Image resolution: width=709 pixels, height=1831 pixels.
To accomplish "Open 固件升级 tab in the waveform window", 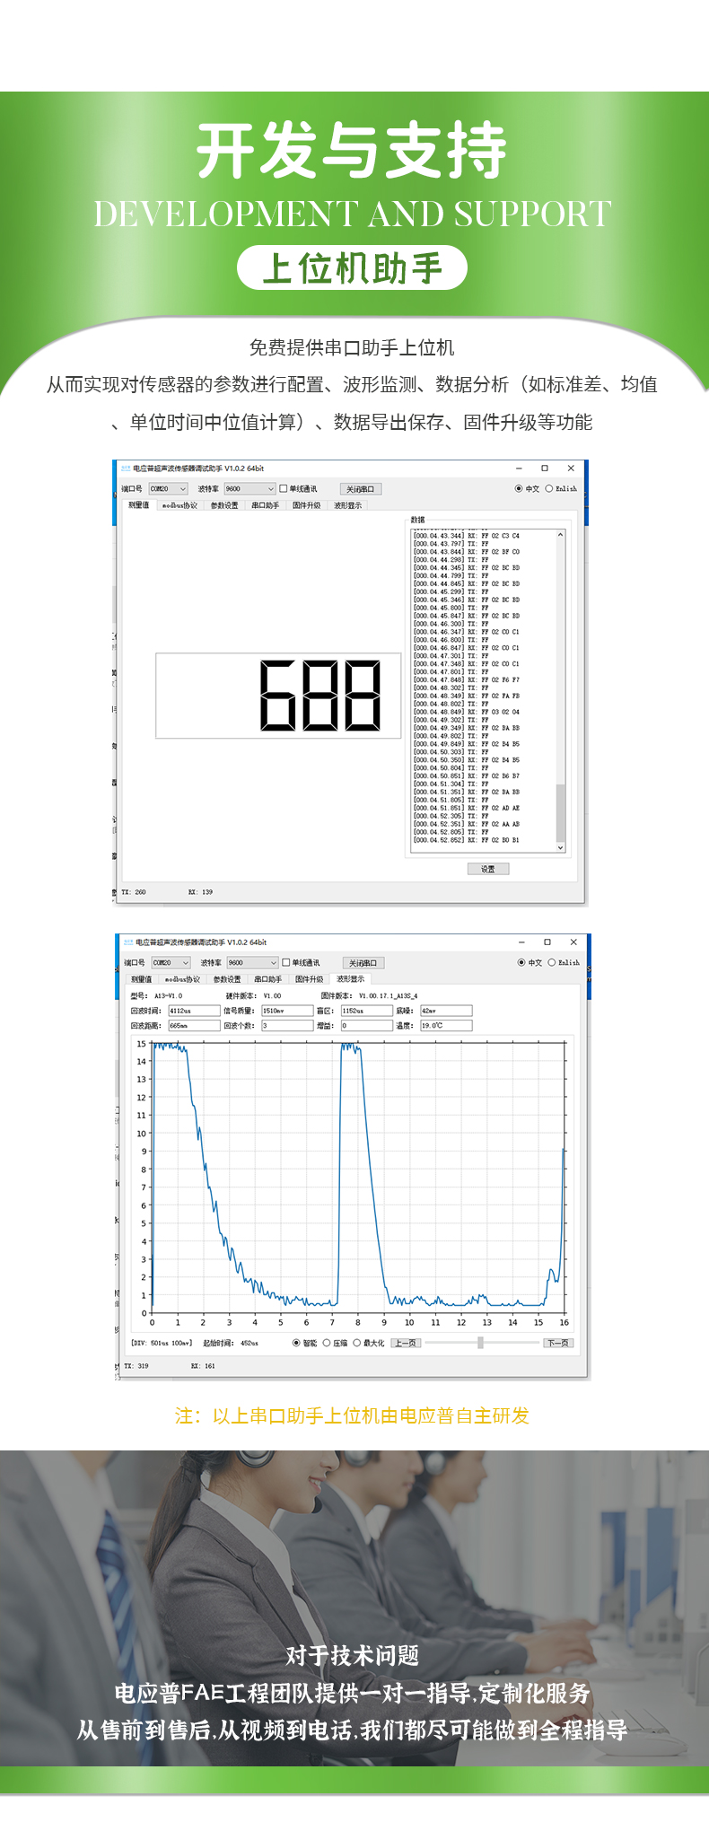I will click(309, 979).
